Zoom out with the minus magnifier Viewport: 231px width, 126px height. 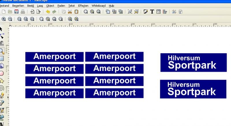(10, 19)
